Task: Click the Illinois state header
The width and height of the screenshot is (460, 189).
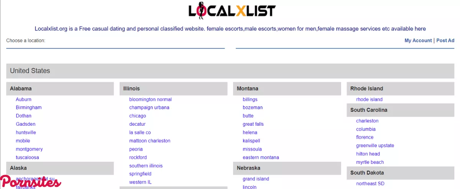Action: tap(131, 89)
